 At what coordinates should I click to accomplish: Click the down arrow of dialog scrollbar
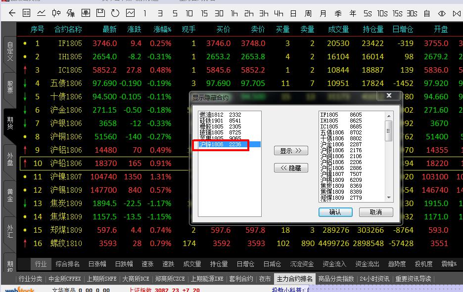389,198
